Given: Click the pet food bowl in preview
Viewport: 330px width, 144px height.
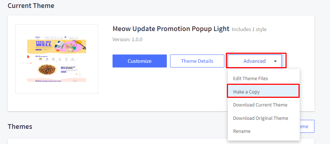Looking at the screenshot, I should pyautogui.click(x=47, y=69).
